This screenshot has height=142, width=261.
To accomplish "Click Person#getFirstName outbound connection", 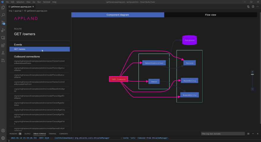I will (40, 97).
